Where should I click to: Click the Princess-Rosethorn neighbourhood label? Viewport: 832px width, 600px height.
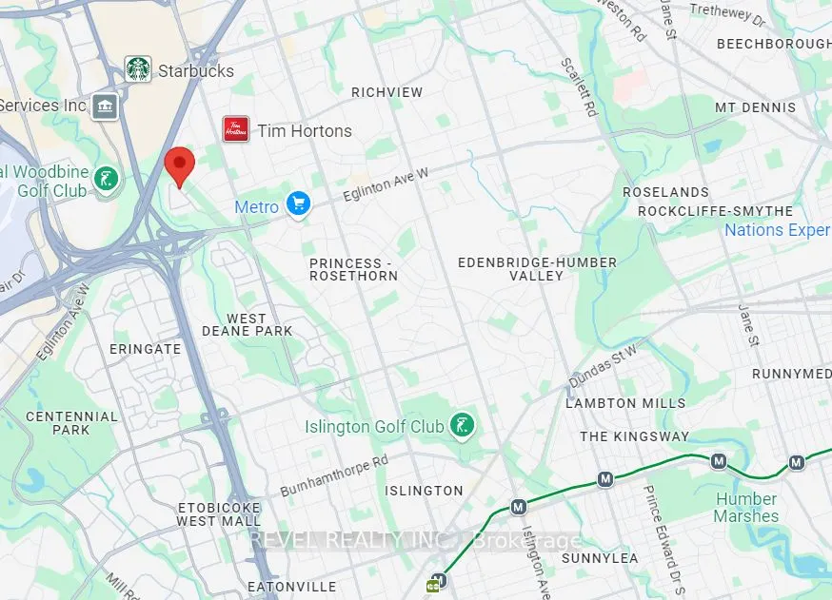tap(353, 270)
